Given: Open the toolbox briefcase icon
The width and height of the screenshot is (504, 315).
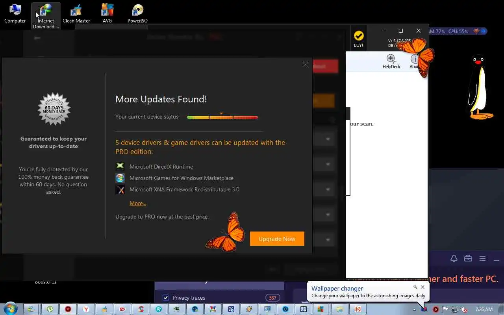Looking at the screenshot, I should point(468,258).
